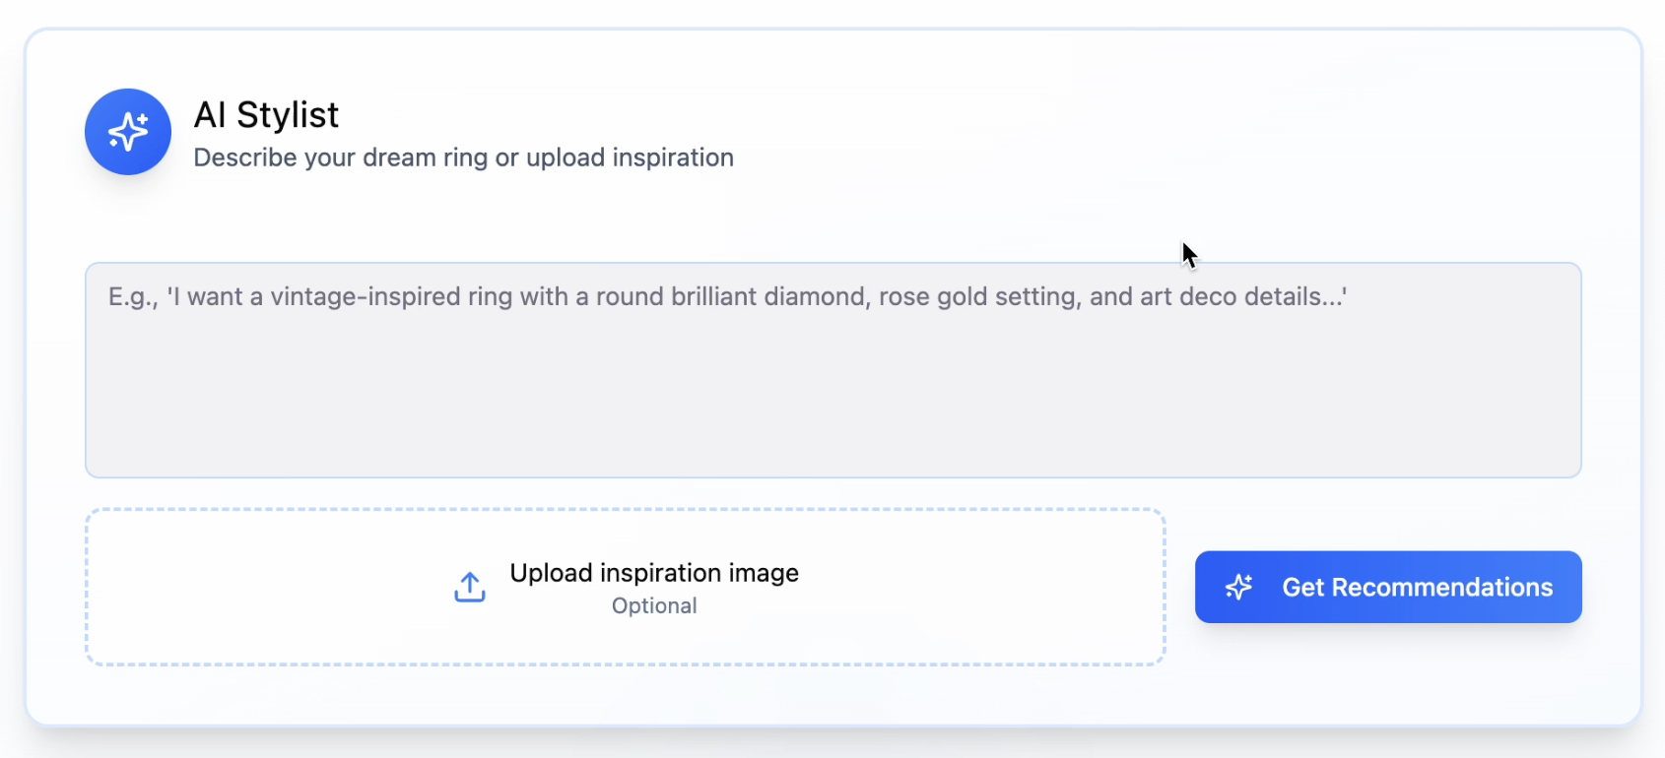Click the right side of dashed upload area

tap(1034, 588)
